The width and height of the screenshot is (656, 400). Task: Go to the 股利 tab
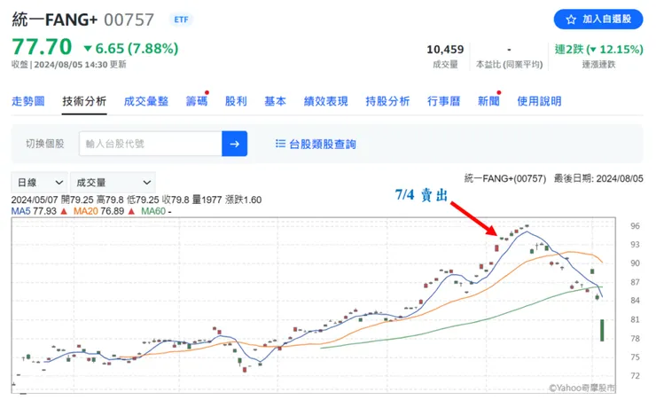tap(236, 101)
